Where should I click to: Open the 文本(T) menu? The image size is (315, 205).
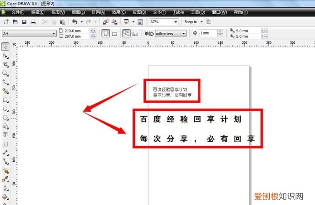click(160, 12)
